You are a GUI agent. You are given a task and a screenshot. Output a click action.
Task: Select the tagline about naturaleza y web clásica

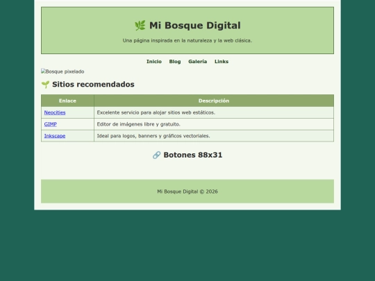pos(187,41)
